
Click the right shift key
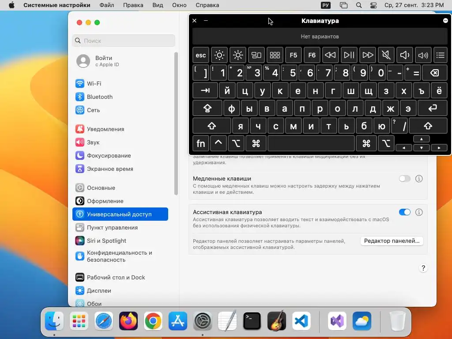(x=428, y=126)
